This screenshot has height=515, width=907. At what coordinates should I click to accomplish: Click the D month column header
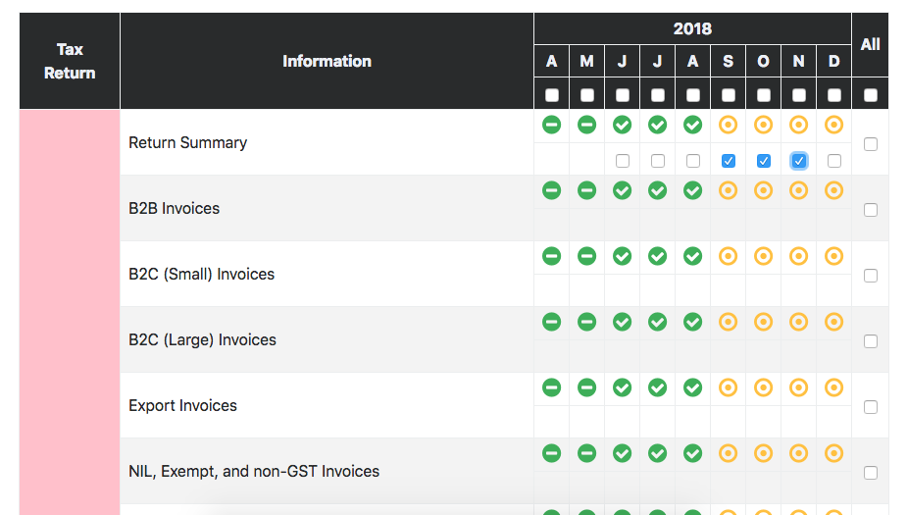point(833,62)
